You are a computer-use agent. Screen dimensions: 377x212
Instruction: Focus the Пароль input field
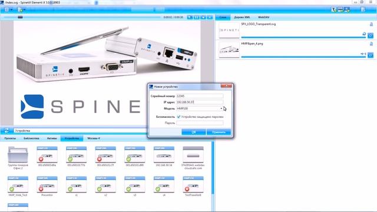click(x=200, y=123)
